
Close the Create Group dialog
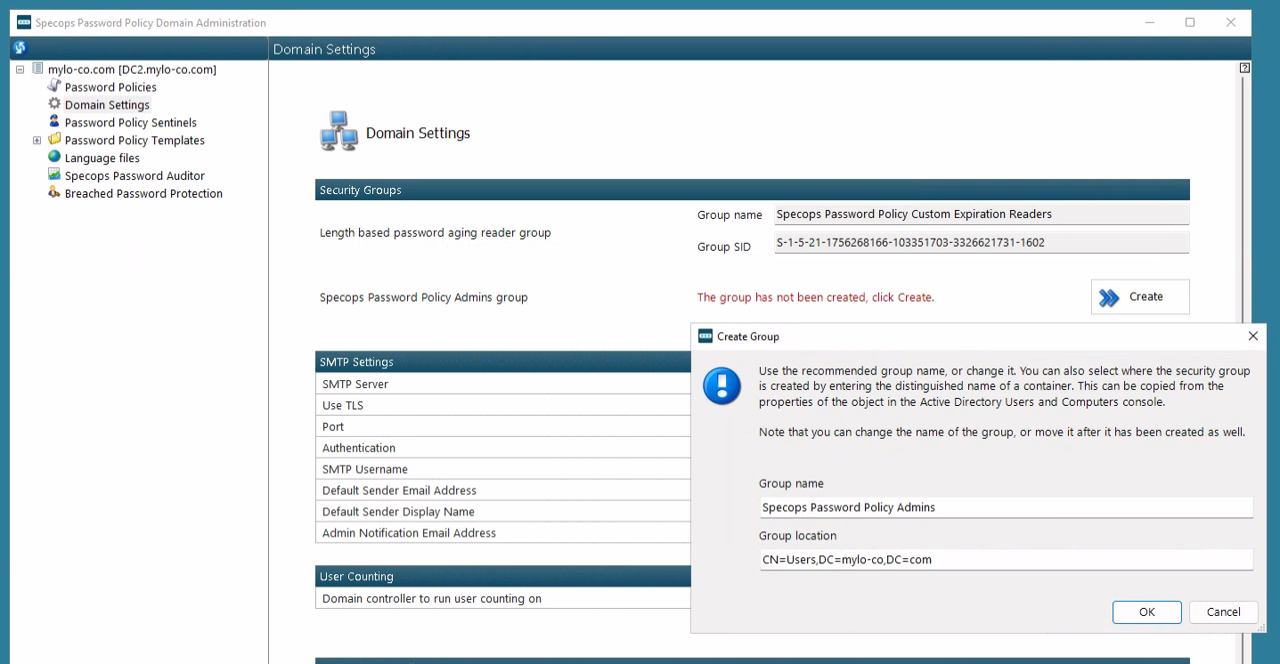1252,336
